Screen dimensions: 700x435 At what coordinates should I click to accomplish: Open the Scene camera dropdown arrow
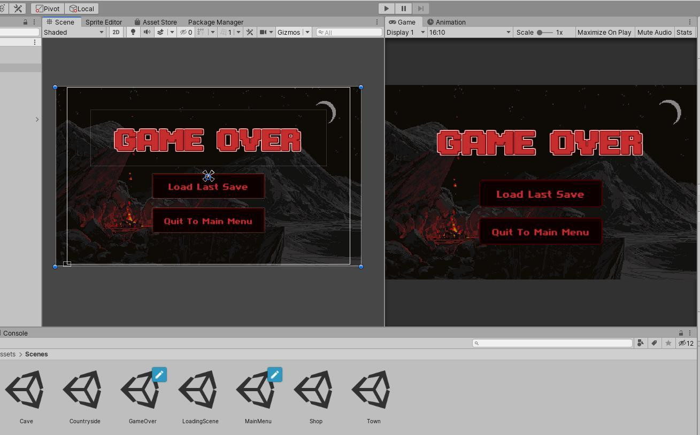271,32
